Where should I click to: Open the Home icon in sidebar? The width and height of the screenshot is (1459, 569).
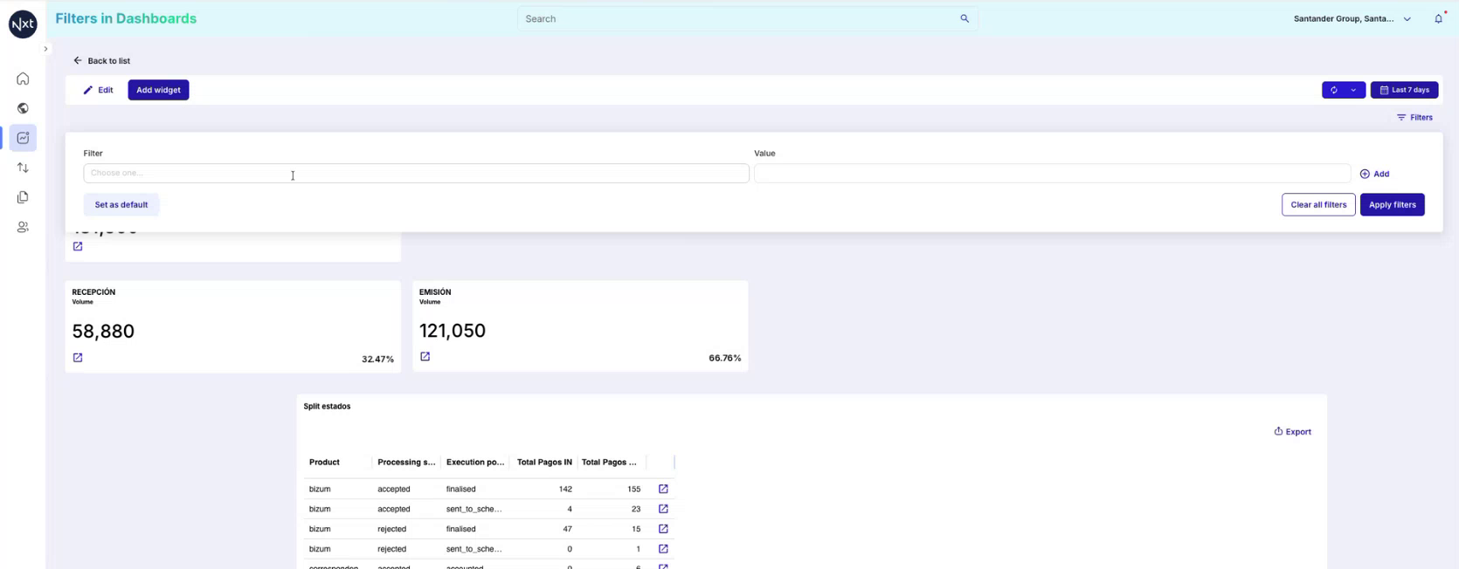[23, 79]
